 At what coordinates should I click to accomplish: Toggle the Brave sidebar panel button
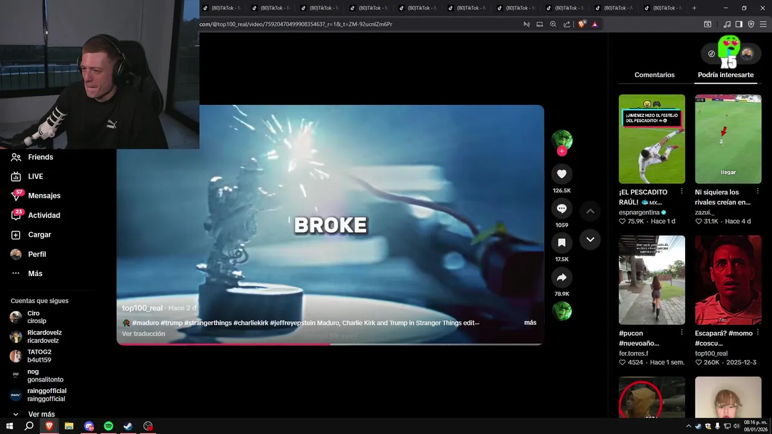[739, 24]
